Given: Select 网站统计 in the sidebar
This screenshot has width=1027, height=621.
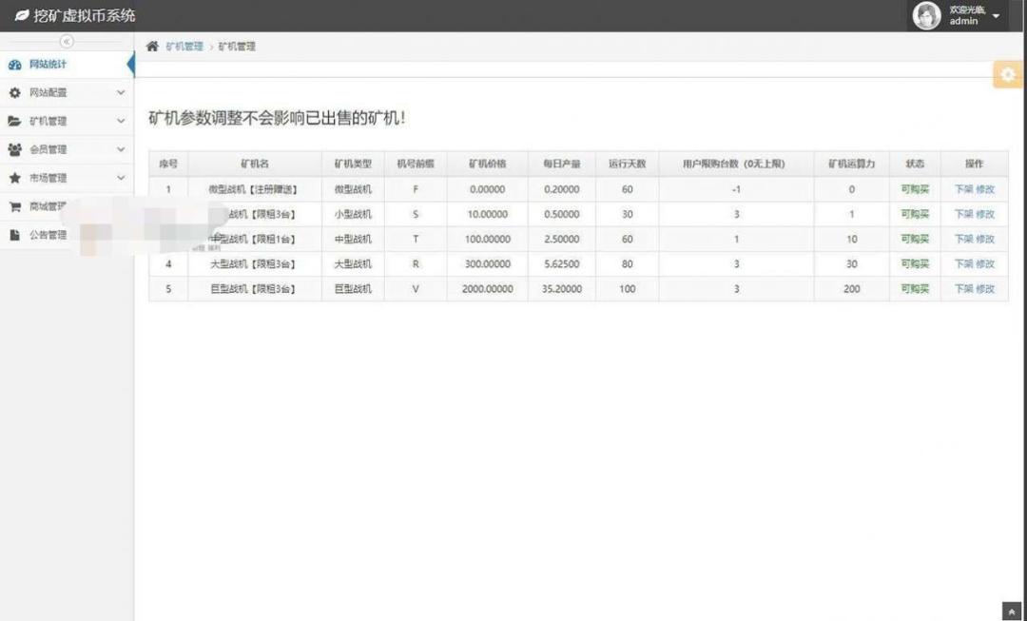Looking at the screenshot, I should click(67, 65).
